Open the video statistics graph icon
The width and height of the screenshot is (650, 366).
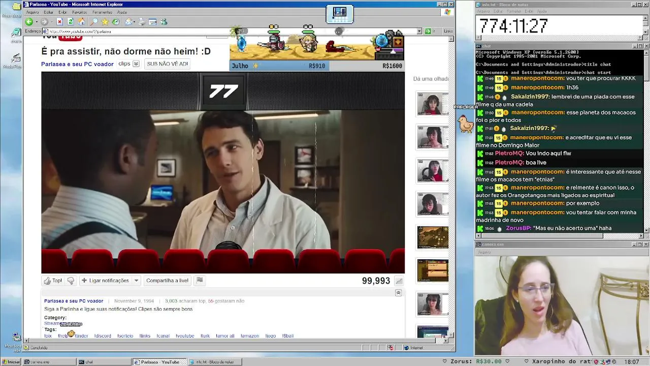pyautogui.click(x=399, y=281)
